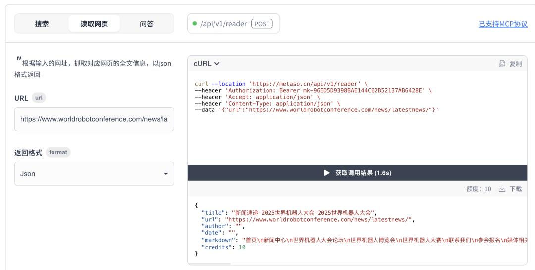Expand the cURL language dropdown
The width and height of the screenshot is (535, 270).
tap(207, 64)
